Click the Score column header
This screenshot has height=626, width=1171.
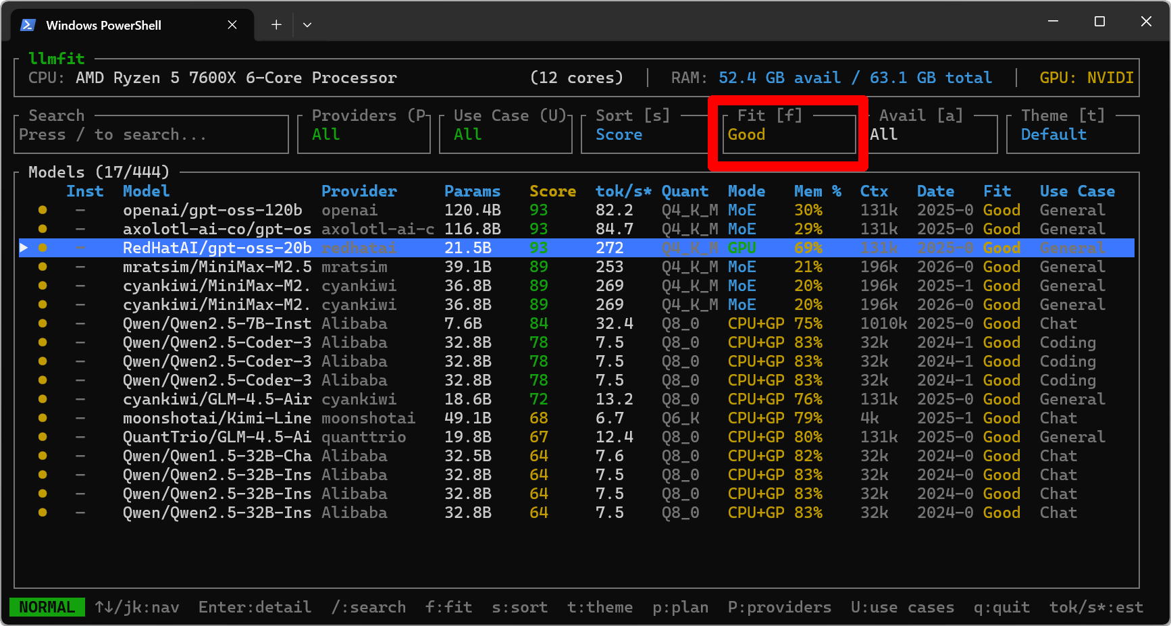pyautogui.click(x=552, y=191)
